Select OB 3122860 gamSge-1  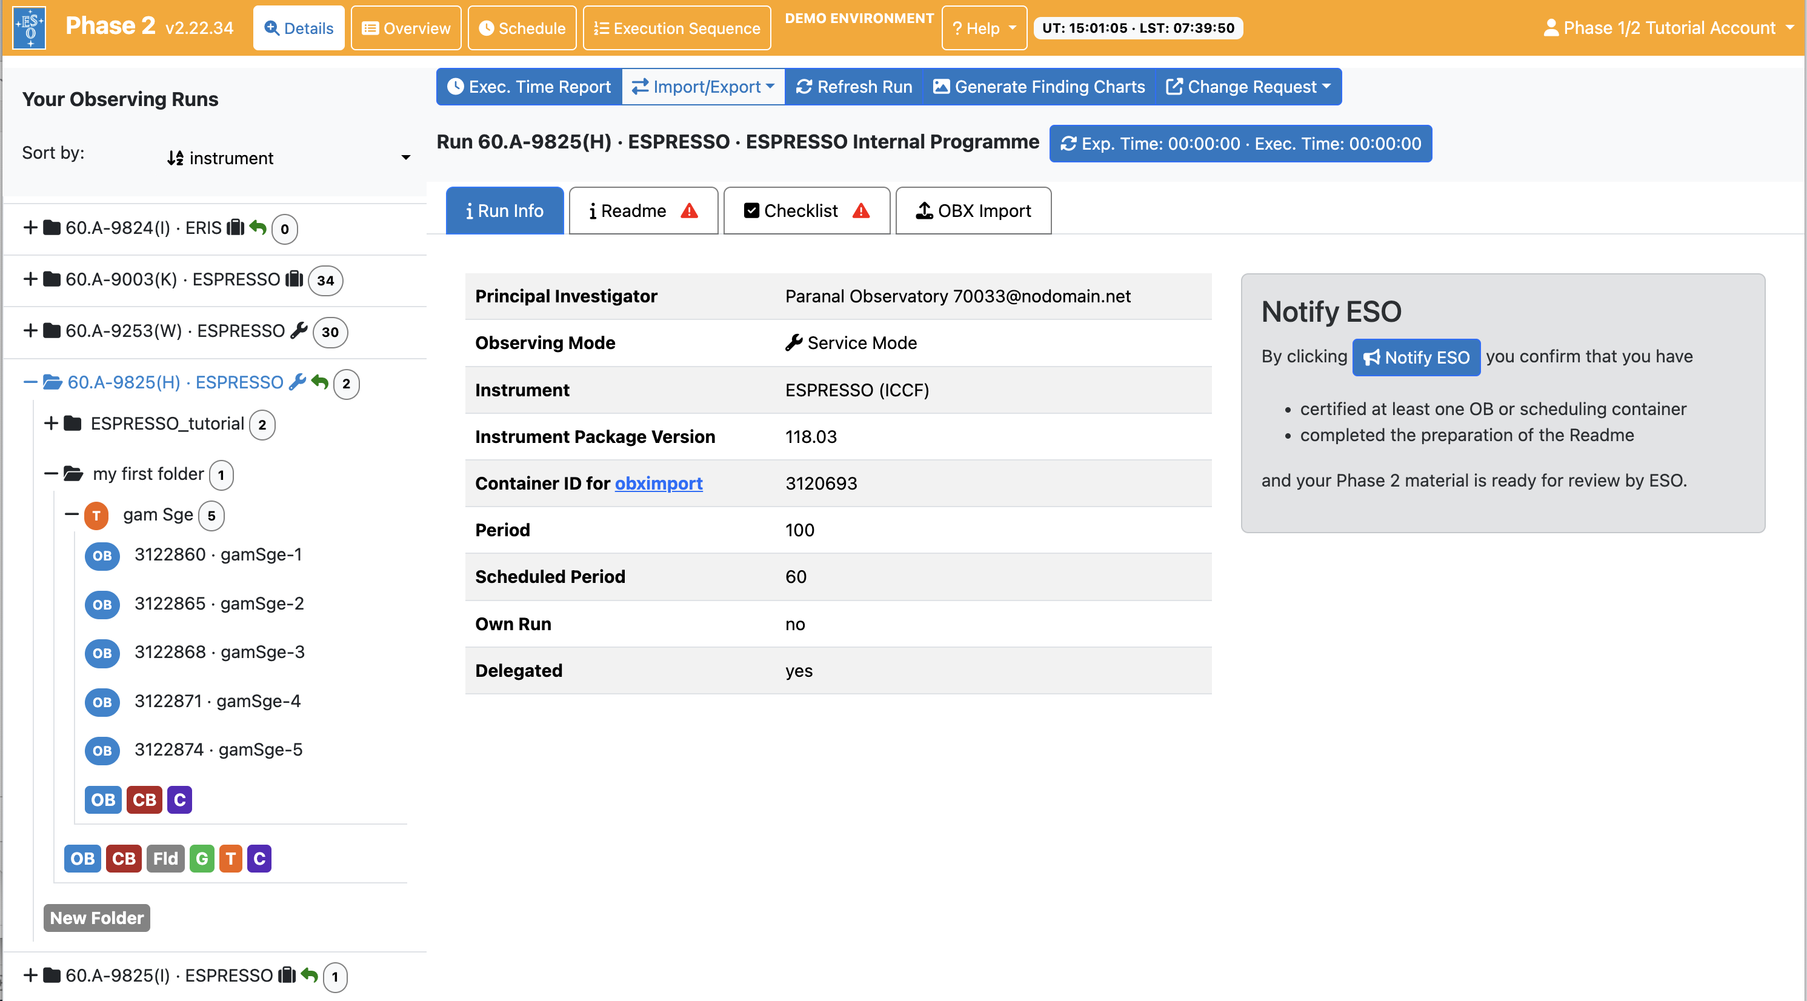(218, 554)
